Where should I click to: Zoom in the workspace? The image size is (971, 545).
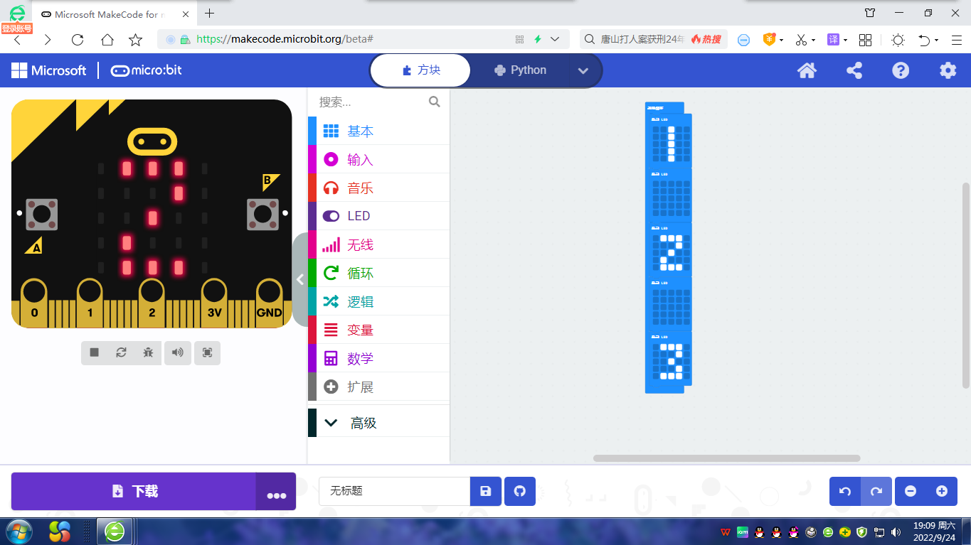(942, 491)
